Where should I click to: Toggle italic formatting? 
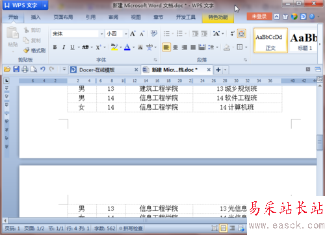pyautogui.click(x=64, y=47)
